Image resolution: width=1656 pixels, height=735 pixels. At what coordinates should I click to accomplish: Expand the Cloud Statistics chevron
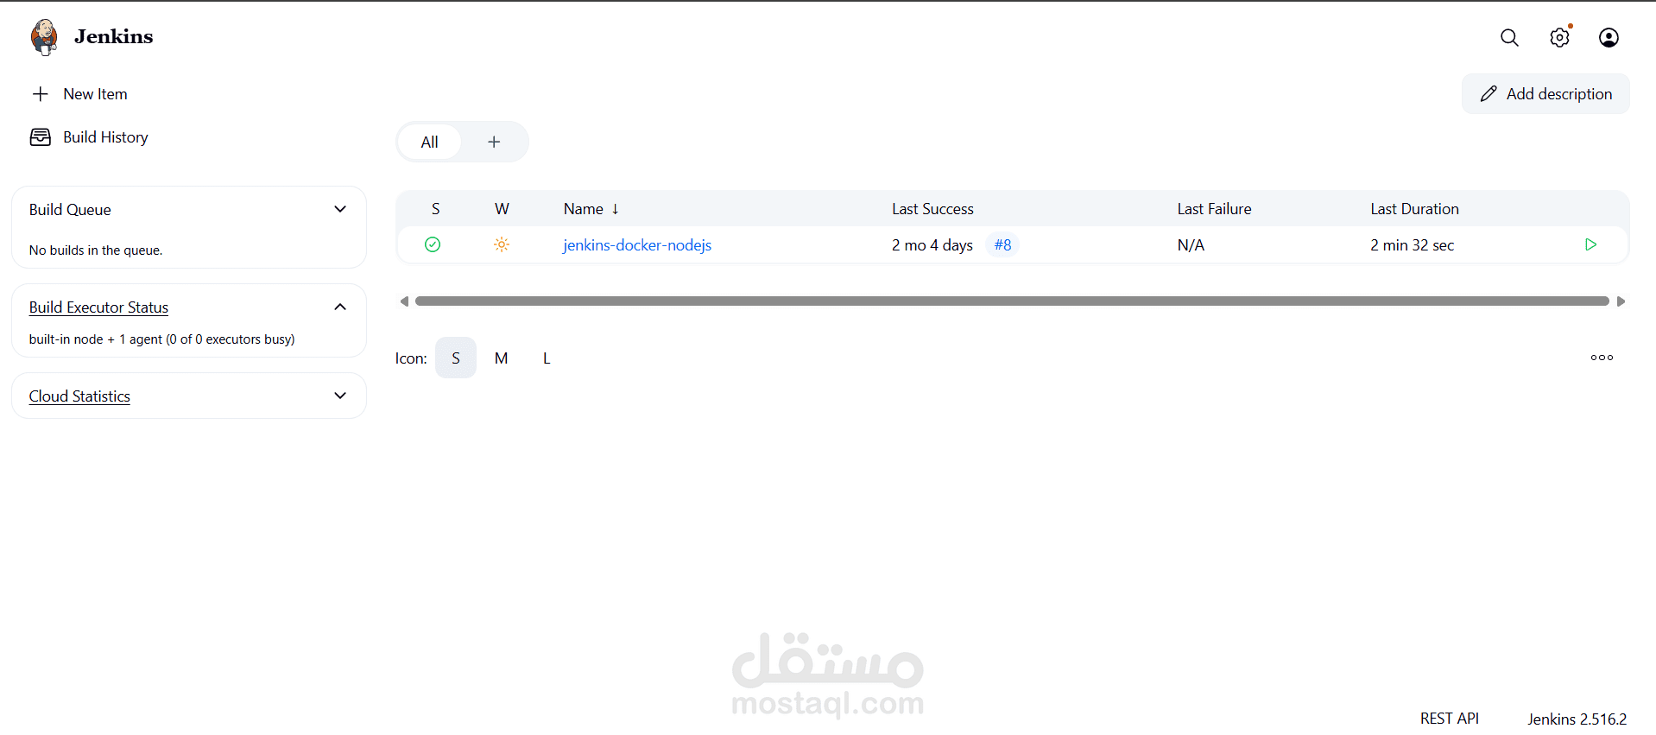coord(340,396)
